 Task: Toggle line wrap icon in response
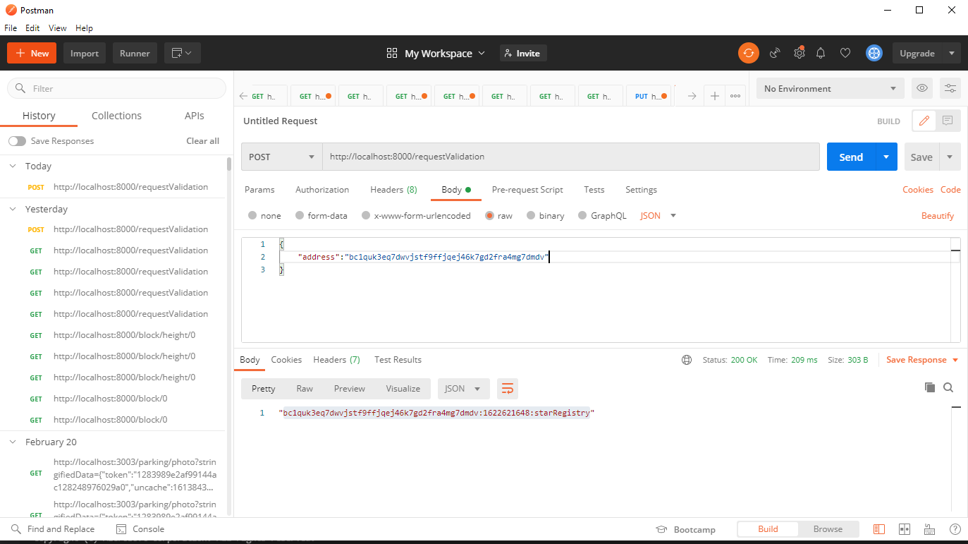[x=508, y=388]
